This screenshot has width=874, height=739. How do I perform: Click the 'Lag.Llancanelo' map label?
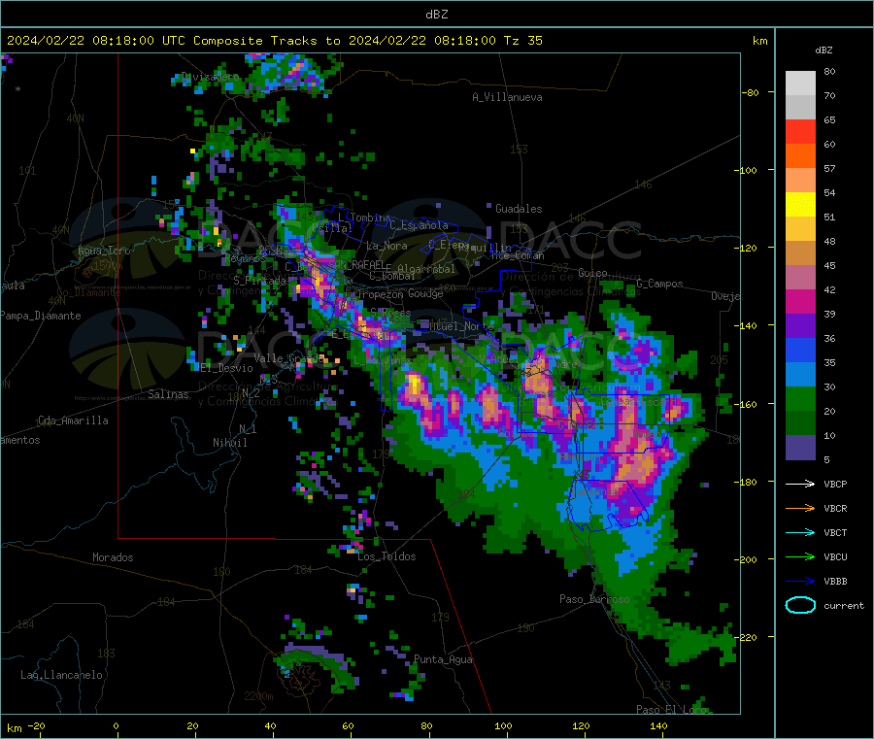point(61,675)
